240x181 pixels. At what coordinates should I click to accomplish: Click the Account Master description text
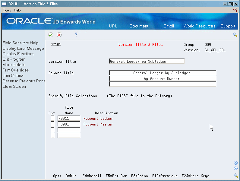(98, 124)
